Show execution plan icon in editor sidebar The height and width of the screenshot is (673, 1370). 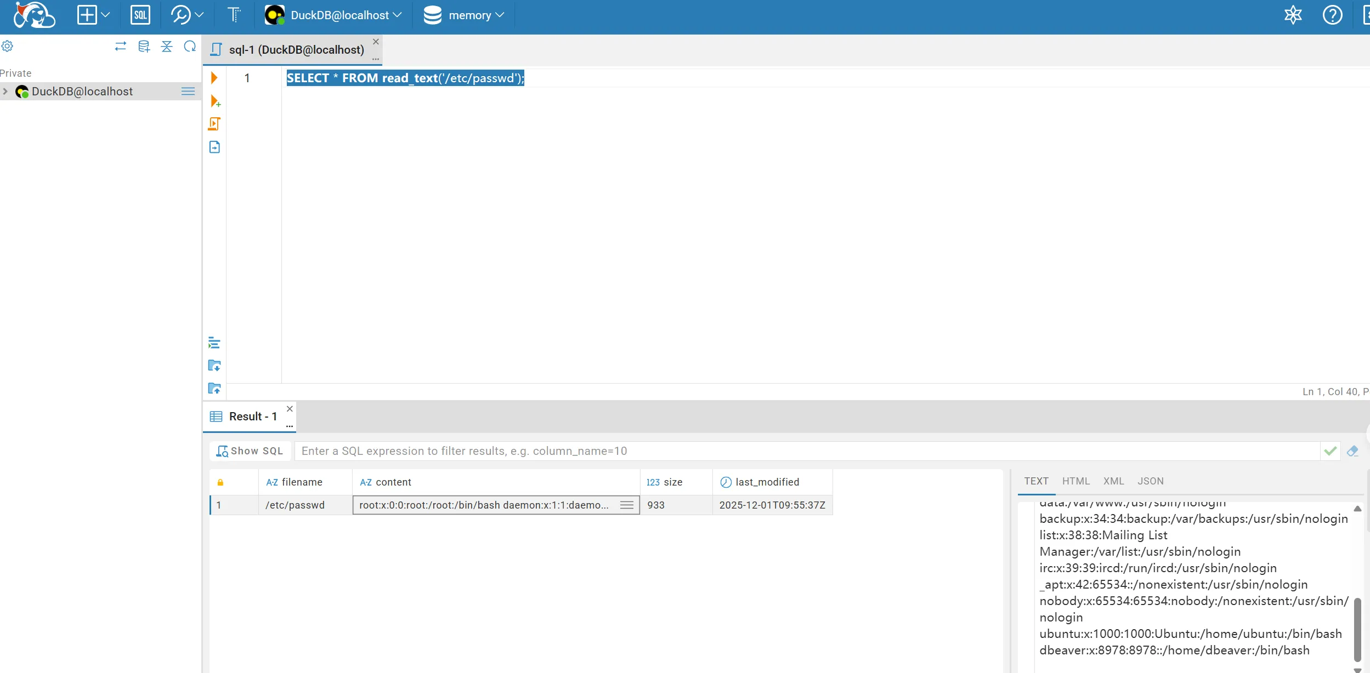coord(214,147)
